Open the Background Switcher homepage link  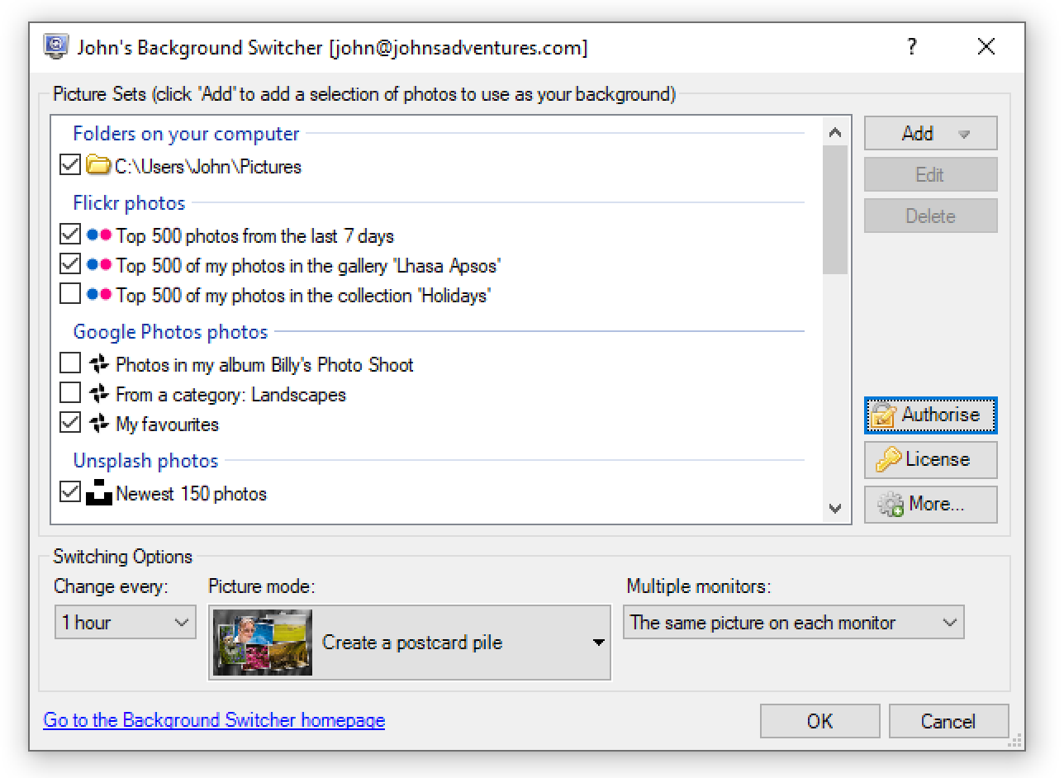pos(214,720)
